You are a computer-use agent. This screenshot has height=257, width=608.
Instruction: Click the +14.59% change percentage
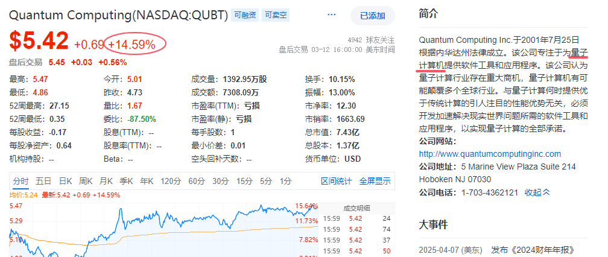point(131,45)
